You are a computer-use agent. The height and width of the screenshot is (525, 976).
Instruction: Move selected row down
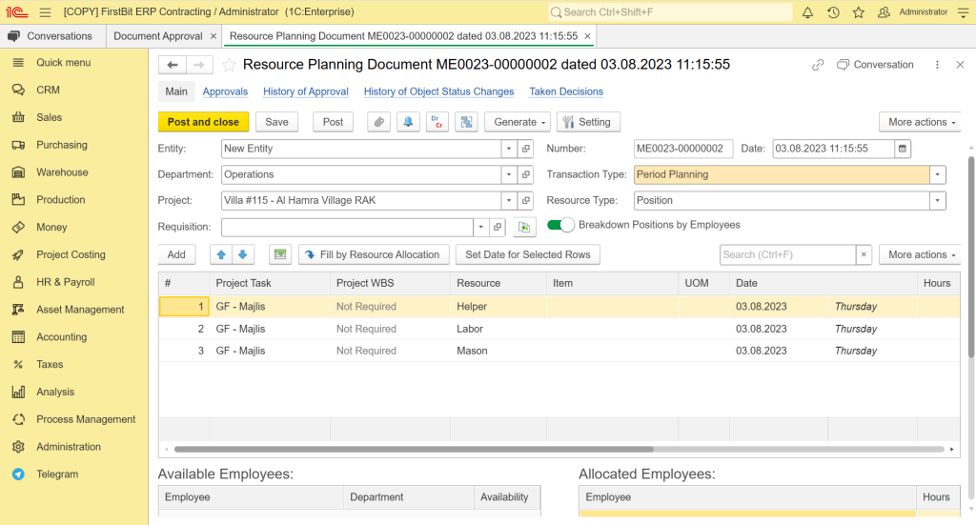pyautogui.click(x=243, y=254)
